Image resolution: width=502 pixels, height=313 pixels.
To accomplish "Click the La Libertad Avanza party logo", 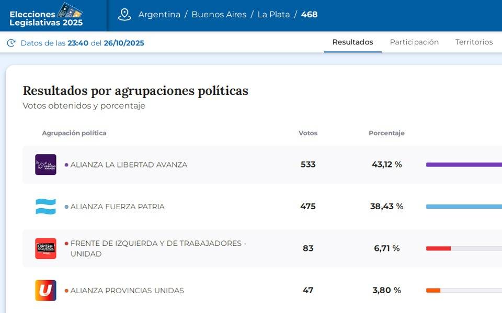I will [x=45, y=165].
